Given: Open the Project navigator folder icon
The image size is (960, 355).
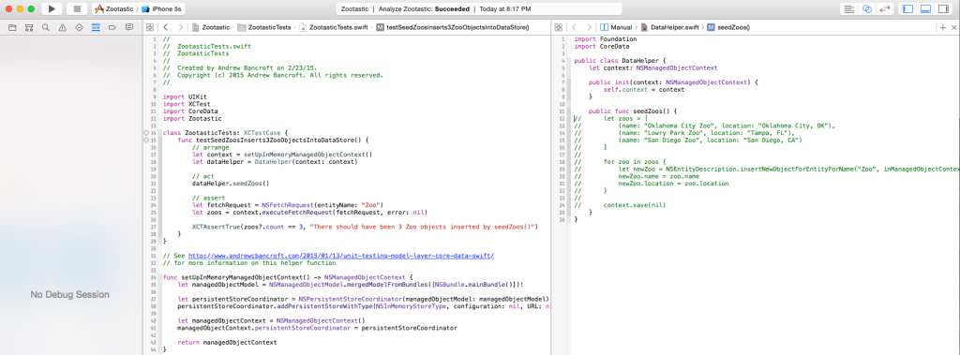Looking at the screenshot, I should (x=12, y=27).
